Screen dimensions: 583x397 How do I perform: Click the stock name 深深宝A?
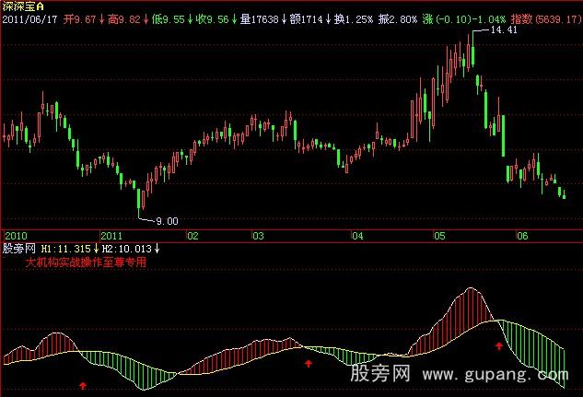(x=23, y=6)
